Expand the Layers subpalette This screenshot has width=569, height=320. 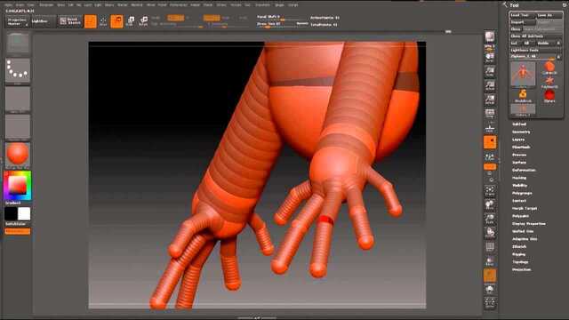coord(518,140)
